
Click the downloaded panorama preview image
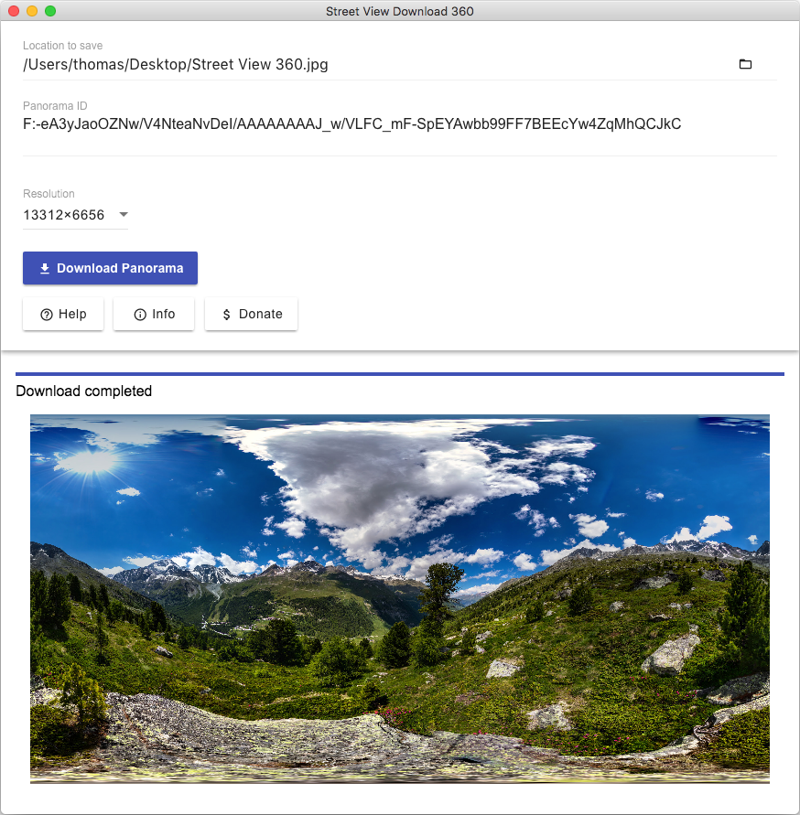tap(399, 599)
